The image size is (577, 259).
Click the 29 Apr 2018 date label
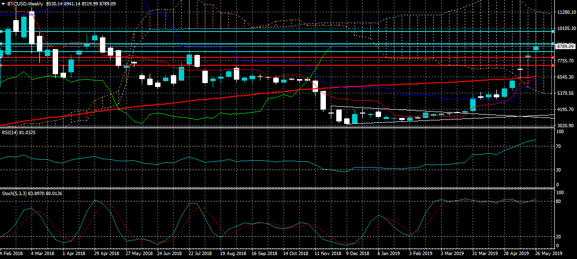[107, 254]
